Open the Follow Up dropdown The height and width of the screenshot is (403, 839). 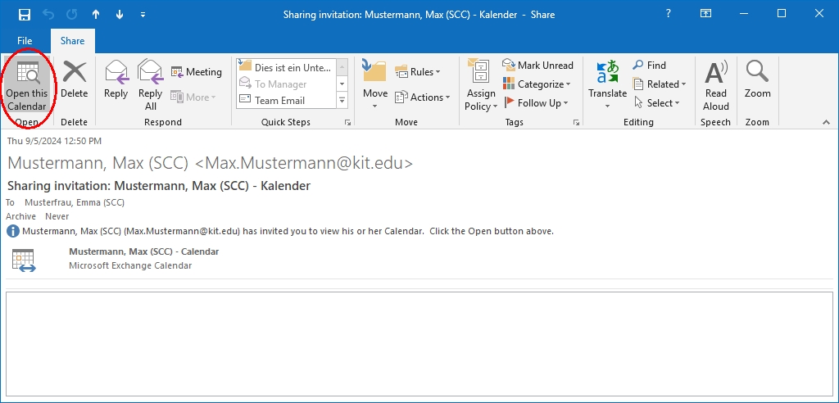(x=537, y=103)
